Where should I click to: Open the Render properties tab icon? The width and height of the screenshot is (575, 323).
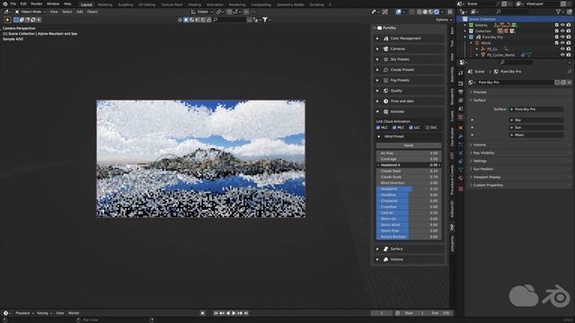461,83
